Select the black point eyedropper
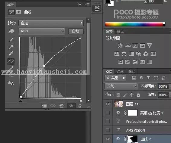Screen dimensions: 171x143 point(11,40)
